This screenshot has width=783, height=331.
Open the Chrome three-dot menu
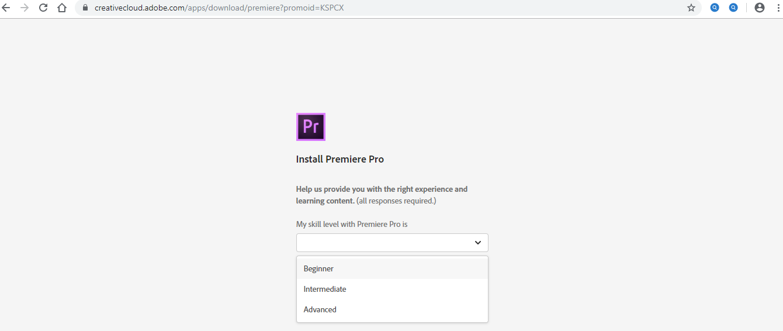(778, 8)
